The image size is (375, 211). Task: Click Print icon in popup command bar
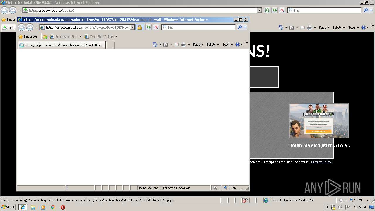pos(184,45)
